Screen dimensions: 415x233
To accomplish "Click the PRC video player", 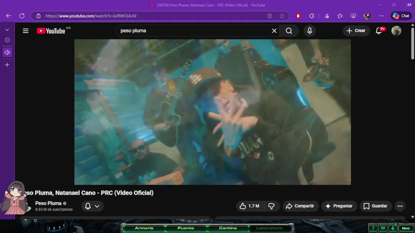I will click(x=212, y=112).
